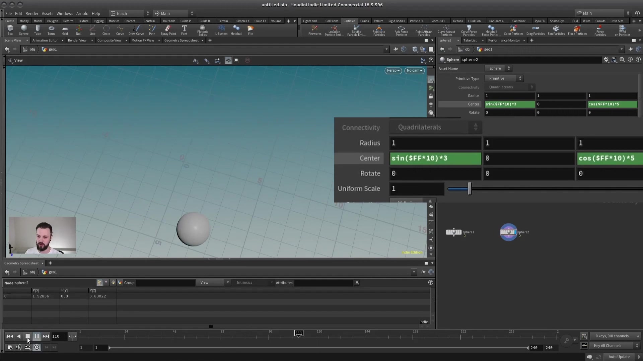This screenshot has width=643, height=361.
Task: Open the Arnold menu
Action: 82,13
